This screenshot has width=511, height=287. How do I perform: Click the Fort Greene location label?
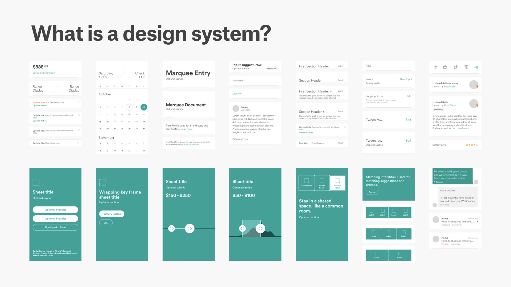click(318, 143)
